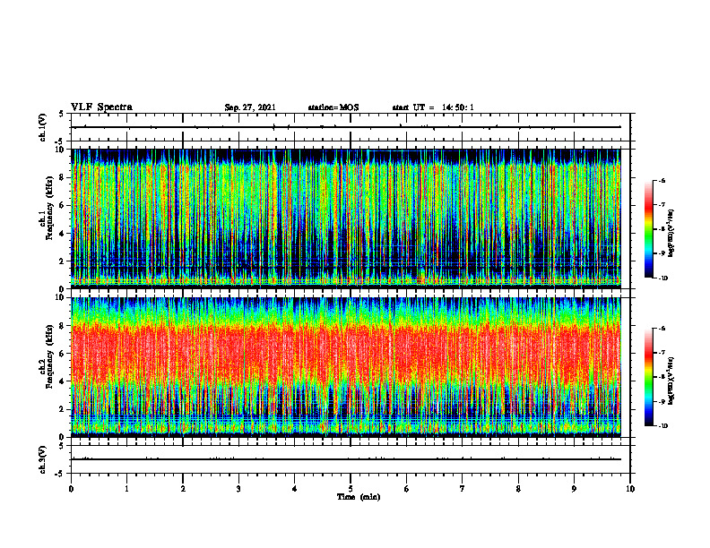Image resolution: width=710 pixels, height=548 pixels.
Task: Click the "-10" label on ch.2 color bar
Action: click(662, 426)
